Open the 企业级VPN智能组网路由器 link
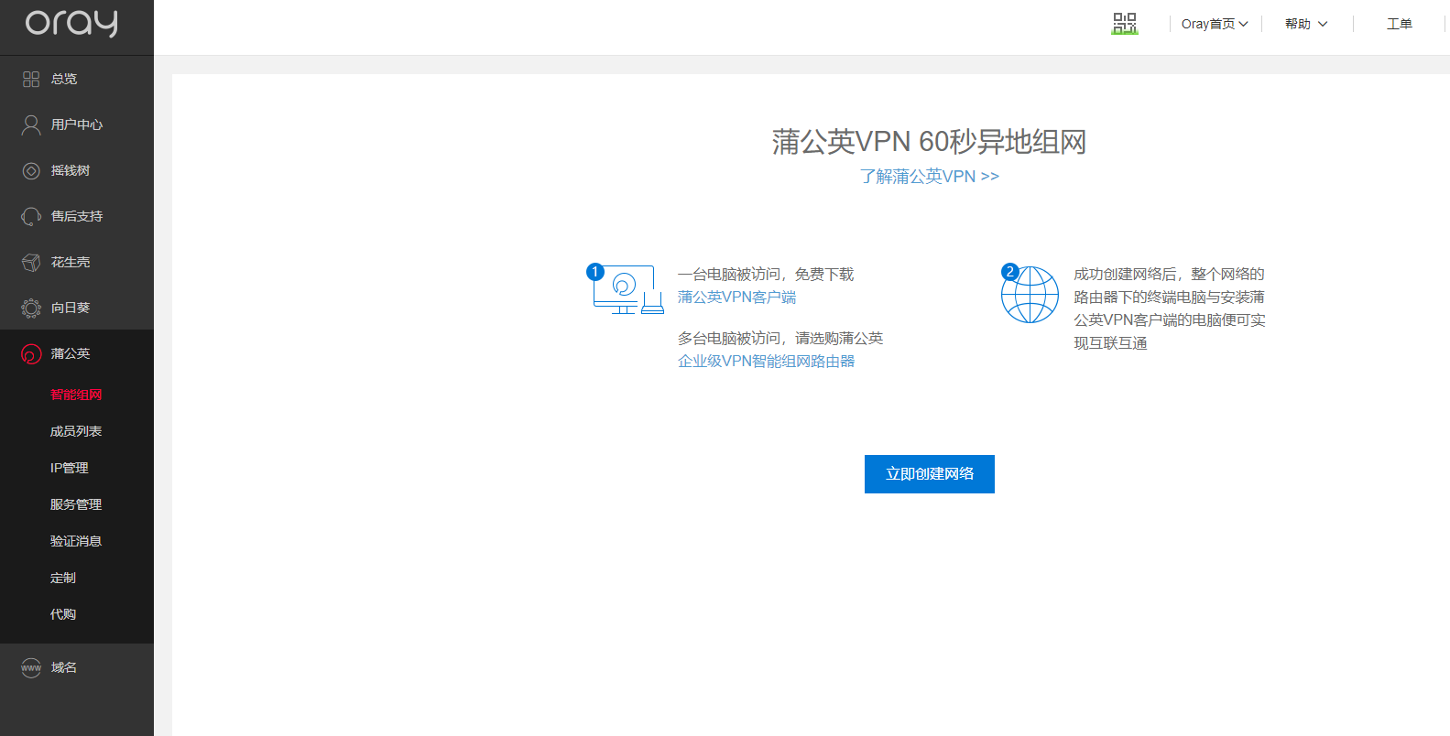Image resolution: width=1450 pixels, height=736 pixels. 766,361
